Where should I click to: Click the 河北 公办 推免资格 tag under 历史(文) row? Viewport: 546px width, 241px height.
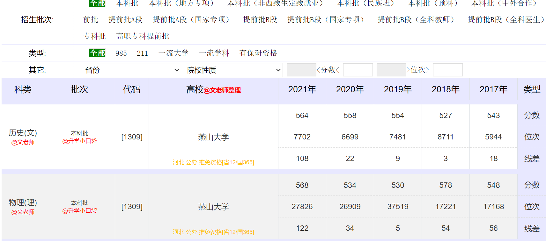click(213, 162)
